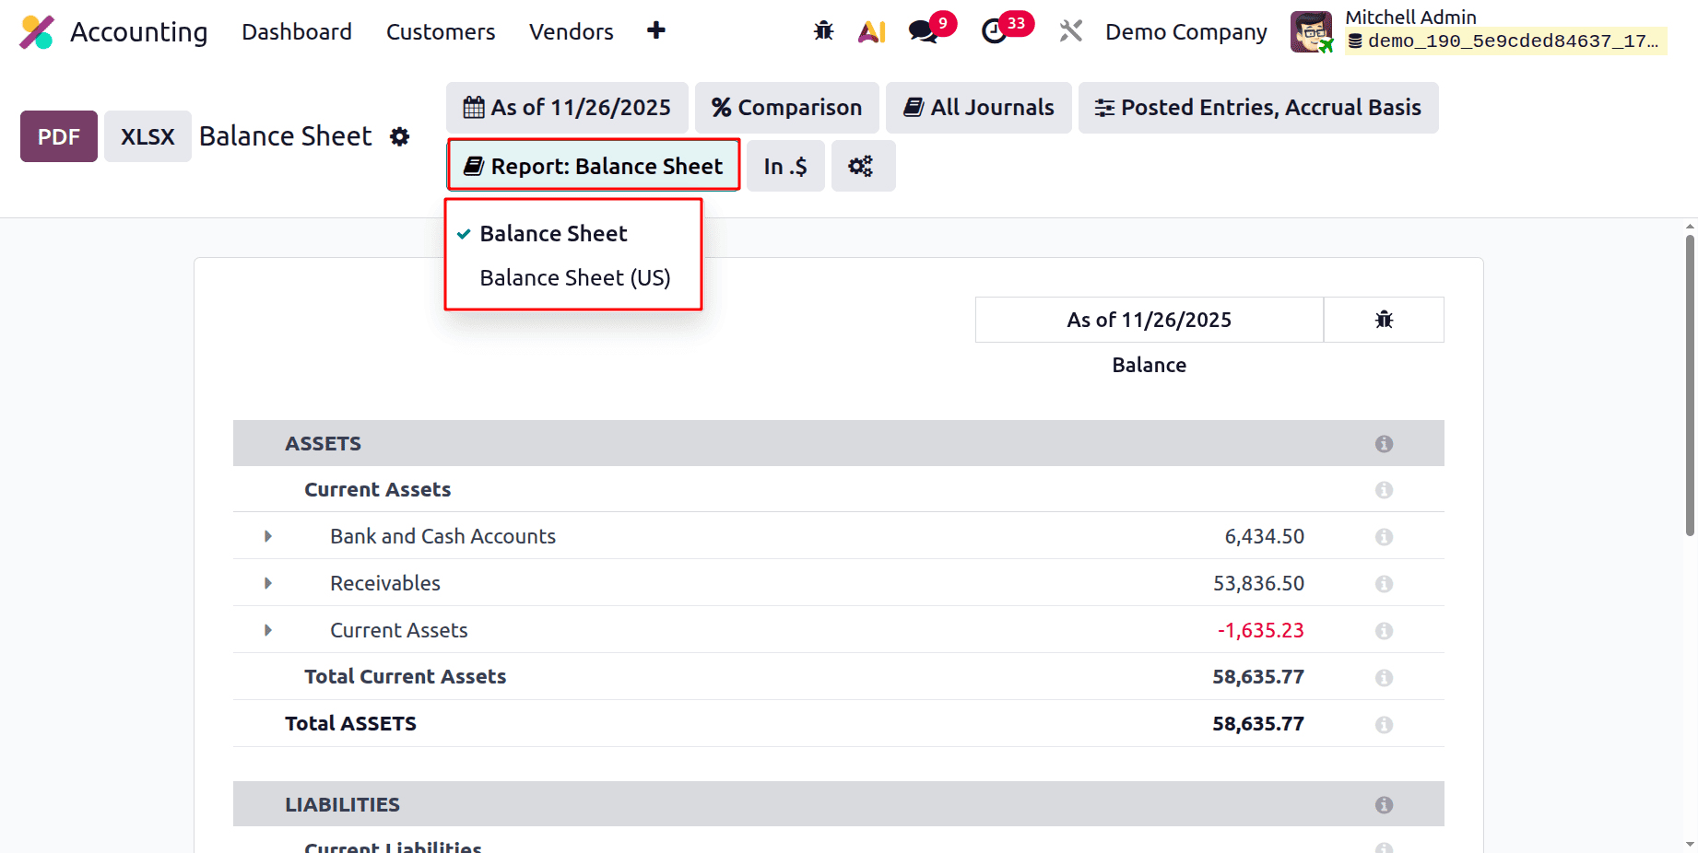Open the Customers menu
Image resolution: width=1698 pixels, height=853 pixels.
pos(441,32)
